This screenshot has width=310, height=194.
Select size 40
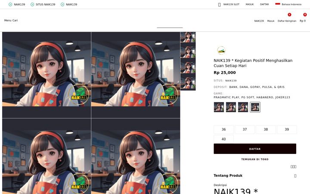(x=223, y=139)
